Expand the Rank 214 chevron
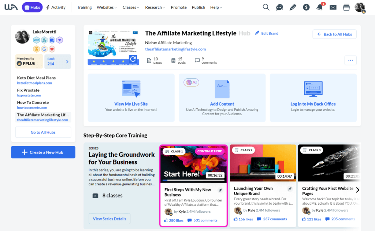 click(67, 61)
